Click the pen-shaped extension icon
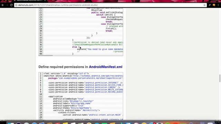Viewport: 221px width, 124px height. click(x=210, y=5)
